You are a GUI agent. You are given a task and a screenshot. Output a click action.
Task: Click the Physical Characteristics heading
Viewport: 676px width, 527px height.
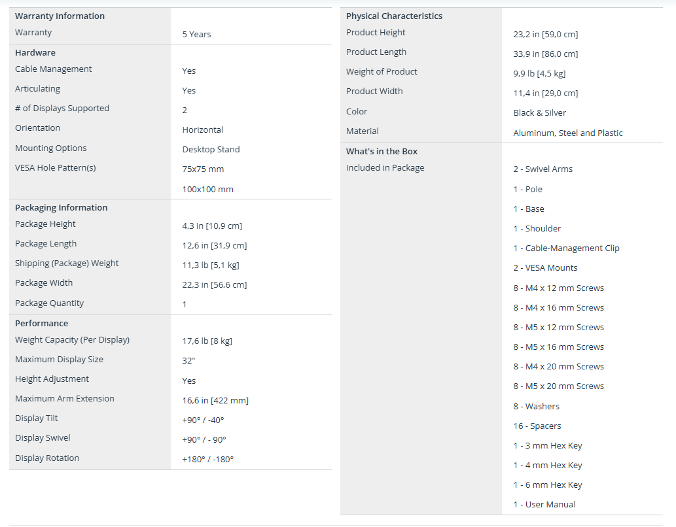394,16
